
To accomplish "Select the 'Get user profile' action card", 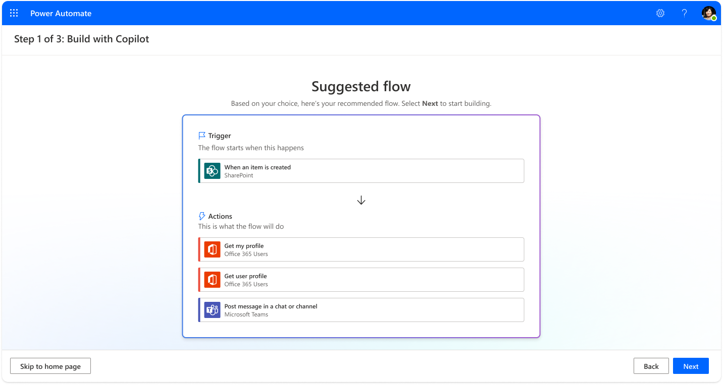I will point(361,280).
